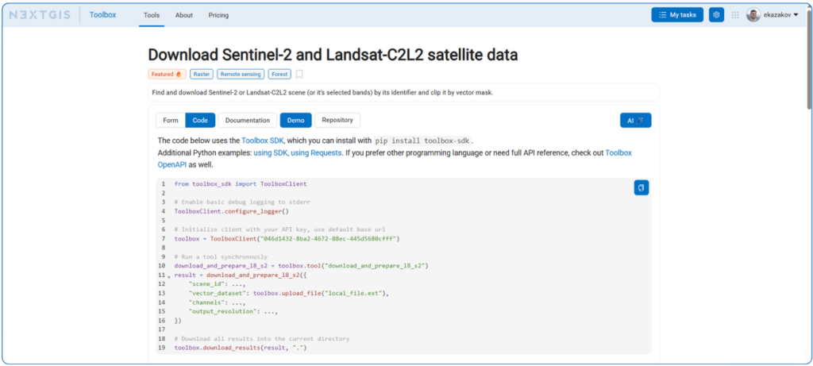Image resolution: width=813 pixels, height=366 pixels.
Task: Click the Toolbox header link
Action: coord(102,15)
